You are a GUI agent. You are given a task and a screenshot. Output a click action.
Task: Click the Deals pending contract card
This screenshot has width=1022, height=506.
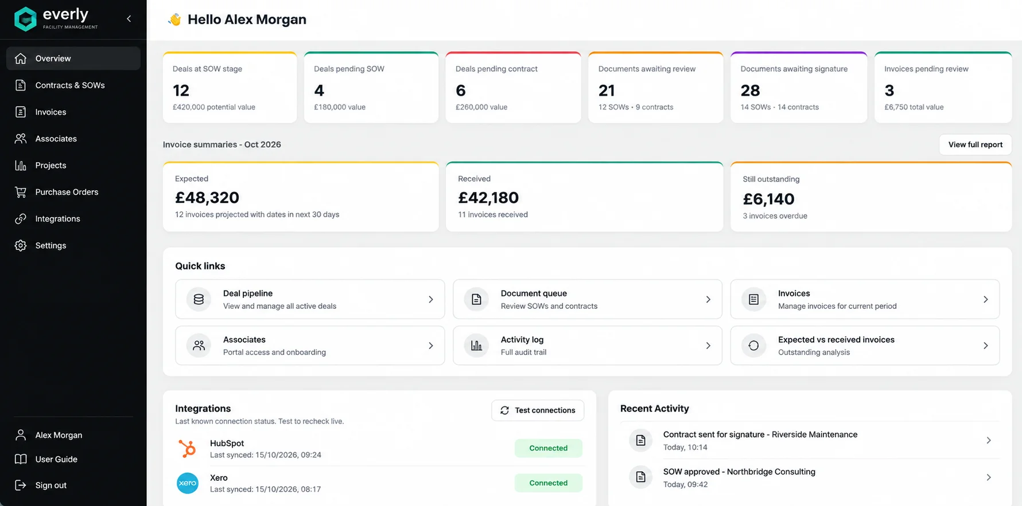[514, 87]
